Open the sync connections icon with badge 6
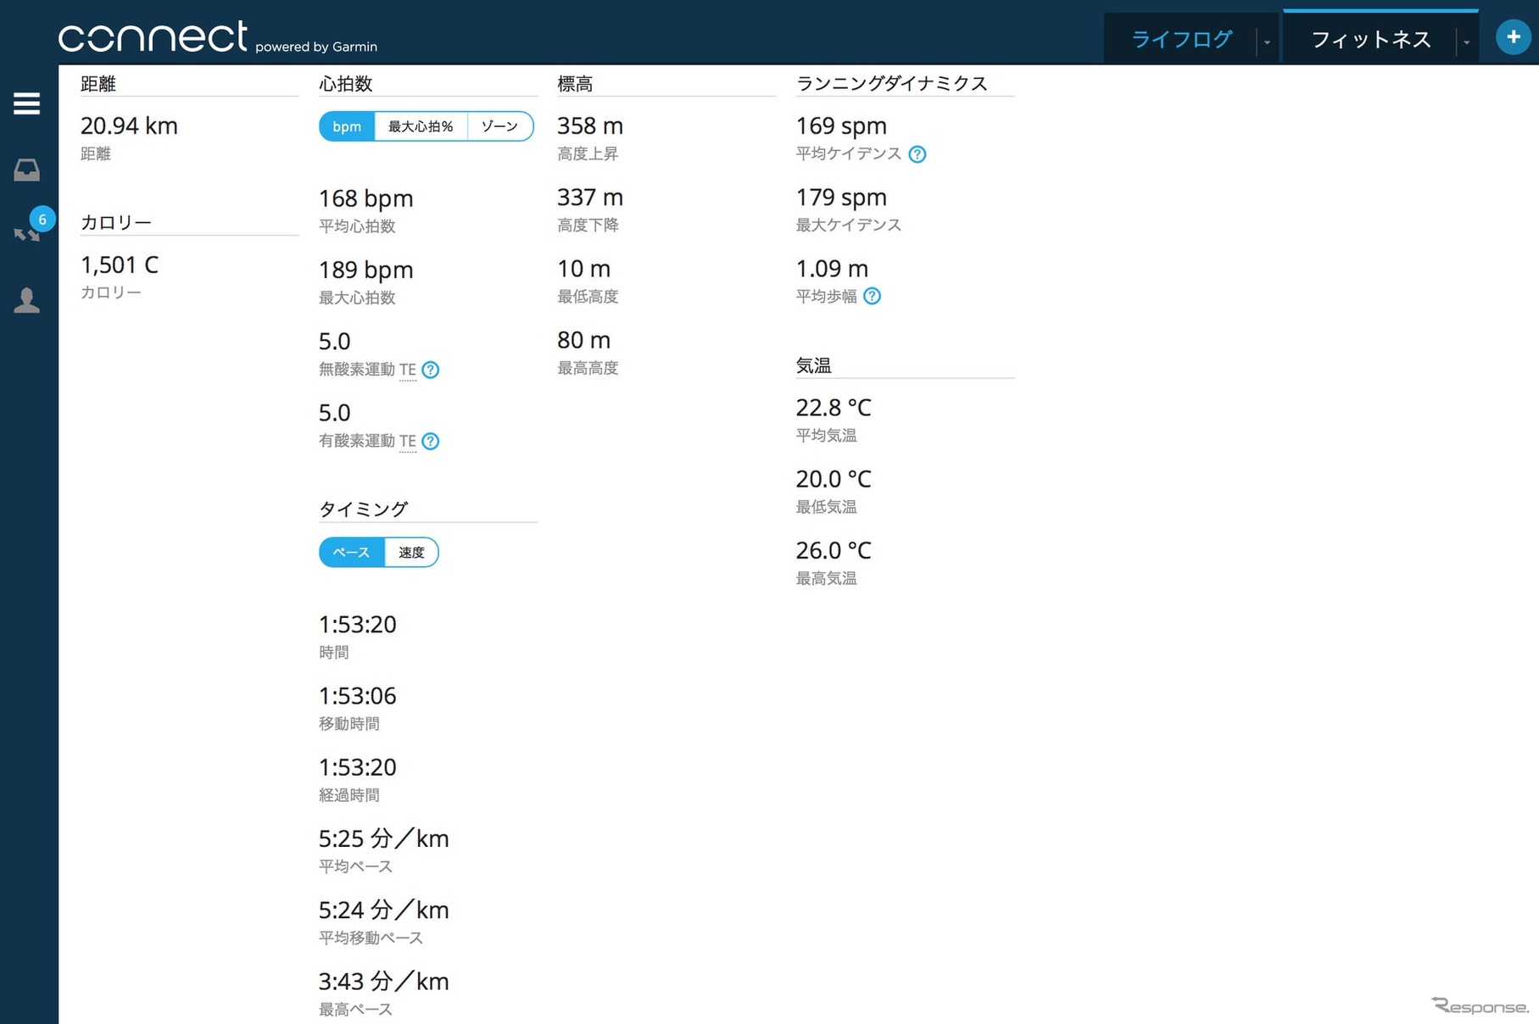 point(27,233)
